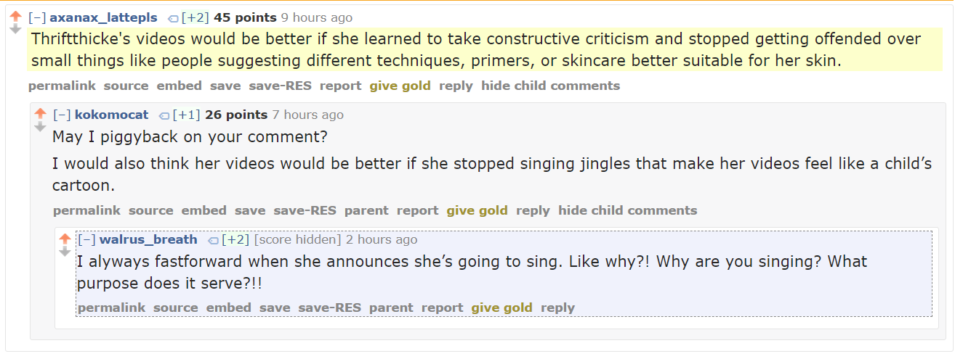Click the [+2] vote weight on walrus_breath
Screen dimensions: 955x359
point(235,239)
